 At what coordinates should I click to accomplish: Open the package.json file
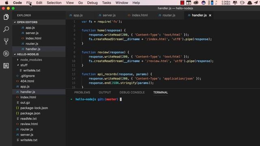coord(39,113)
